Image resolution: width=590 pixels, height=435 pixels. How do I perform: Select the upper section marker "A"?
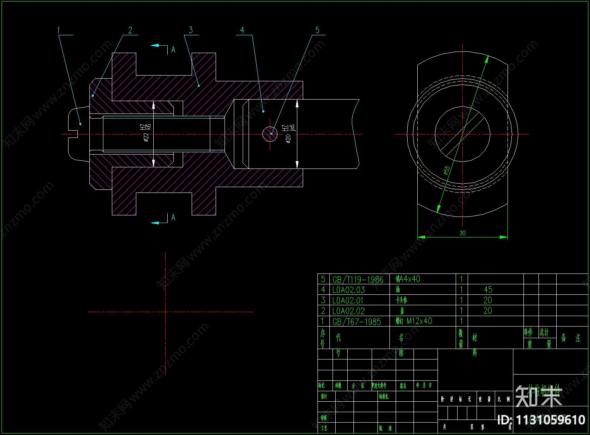(173, 49)
